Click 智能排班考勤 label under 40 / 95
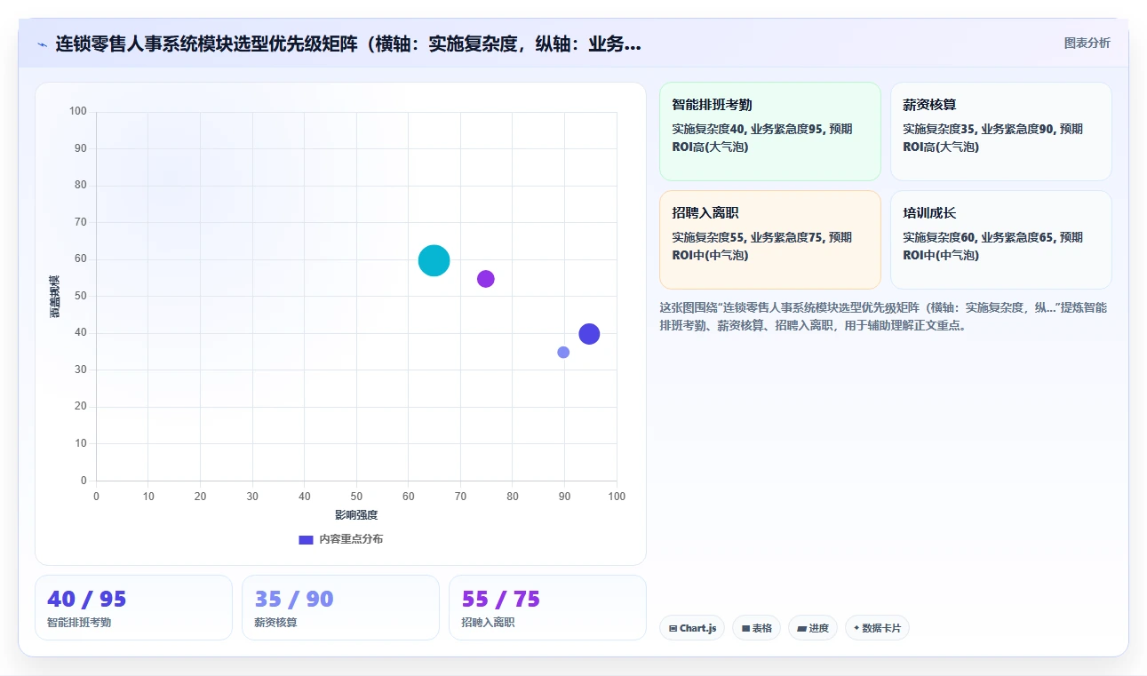1147x676 pixels. [79, 623]
